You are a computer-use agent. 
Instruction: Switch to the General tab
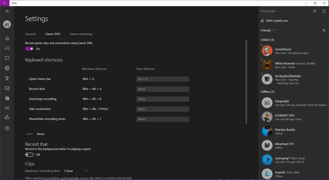click(30, 34)
